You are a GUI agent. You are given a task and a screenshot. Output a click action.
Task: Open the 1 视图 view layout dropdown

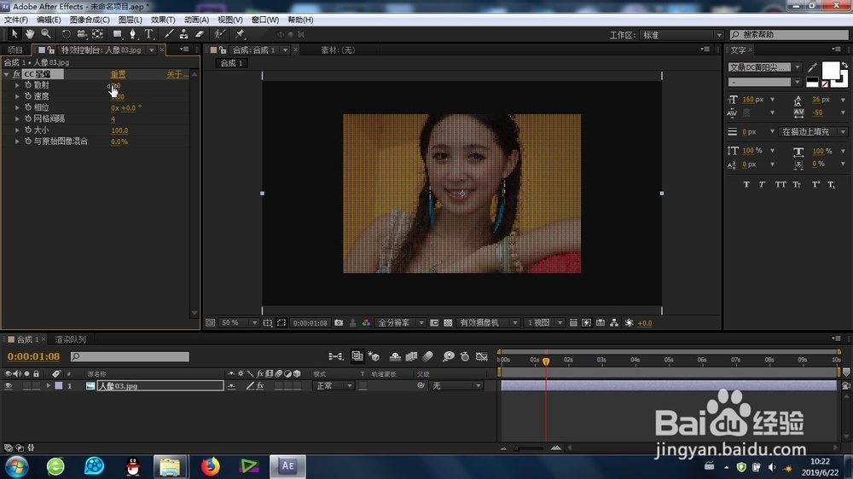[x=544, y=323]
